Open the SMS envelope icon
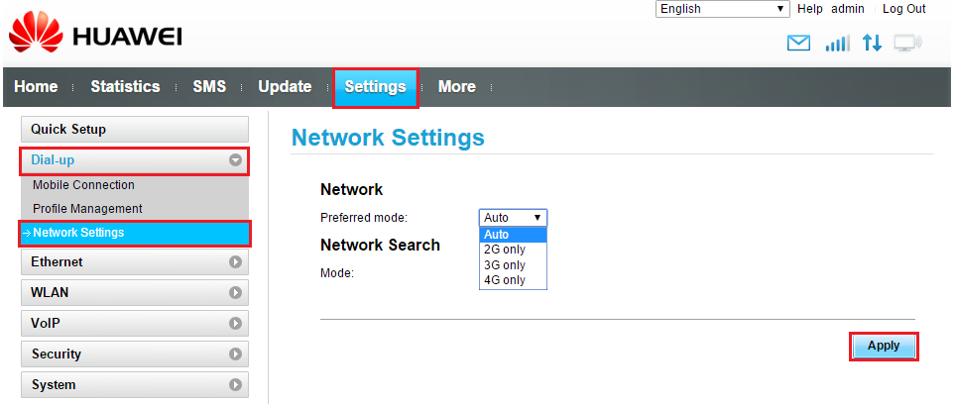 (799, 44)
